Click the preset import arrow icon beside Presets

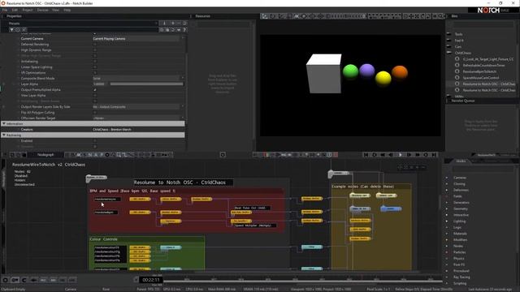164,24
